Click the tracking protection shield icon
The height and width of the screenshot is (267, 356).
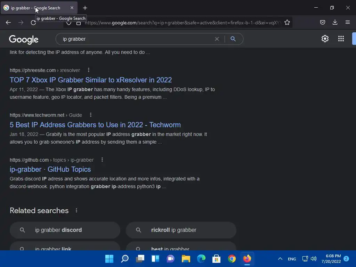(69, 23)
